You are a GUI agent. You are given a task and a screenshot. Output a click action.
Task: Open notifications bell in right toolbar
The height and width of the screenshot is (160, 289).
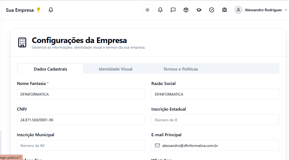coord(160,10)
